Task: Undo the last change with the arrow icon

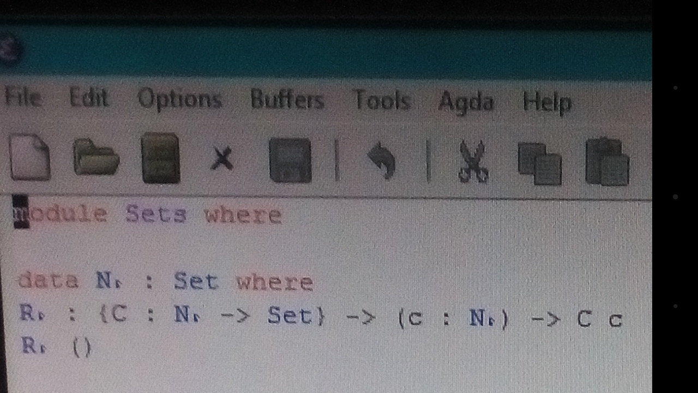Action: [x=381, y=160]
